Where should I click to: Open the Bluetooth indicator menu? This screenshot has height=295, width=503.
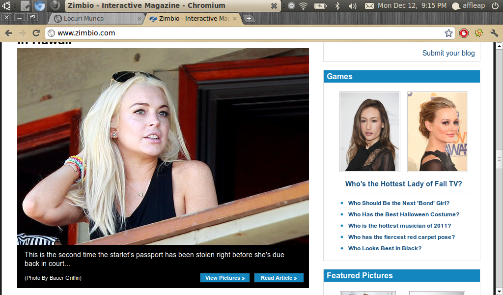click(x=337, y=5)
